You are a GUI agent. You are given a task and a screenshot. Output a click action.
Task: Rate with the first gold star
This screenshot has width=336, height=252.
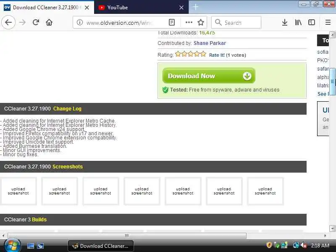pos(178,54)
